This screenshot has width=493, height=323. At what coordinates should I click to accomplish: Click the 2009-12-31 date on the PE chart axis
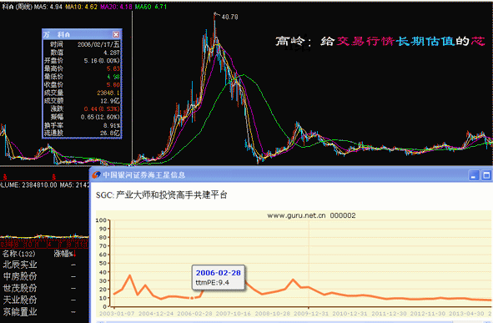click(311, 314)
